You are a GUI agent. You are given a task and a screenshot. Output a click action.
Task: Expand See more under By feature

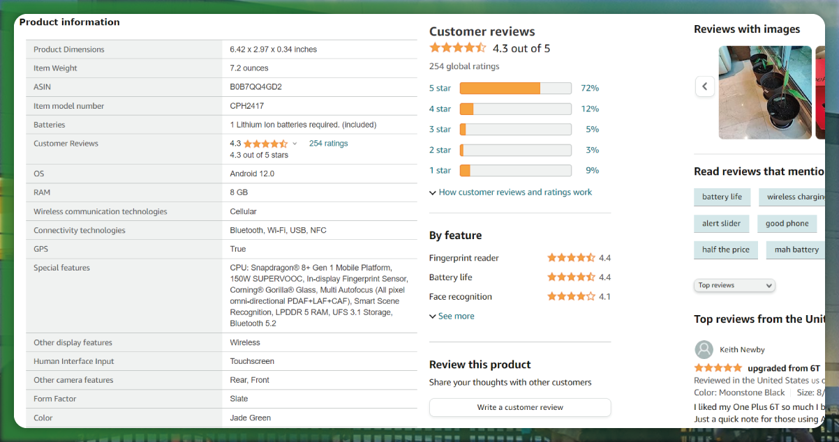tap(452, 317)
